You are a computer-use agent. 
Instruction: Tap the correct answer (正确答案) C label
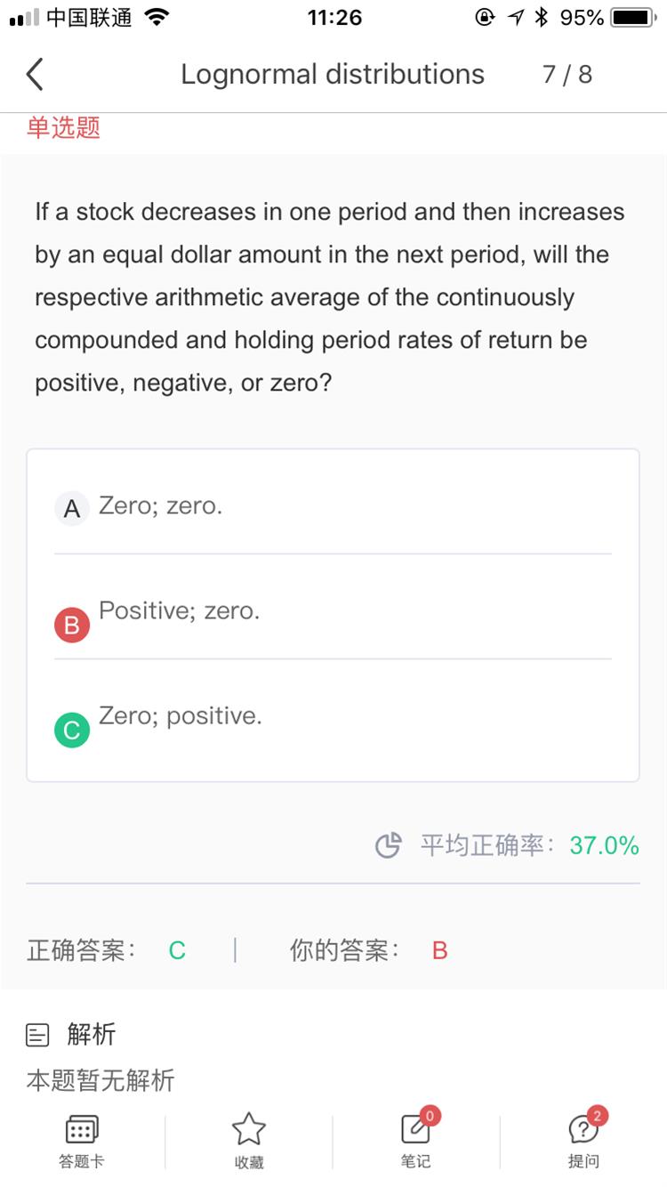pos(177,951)
